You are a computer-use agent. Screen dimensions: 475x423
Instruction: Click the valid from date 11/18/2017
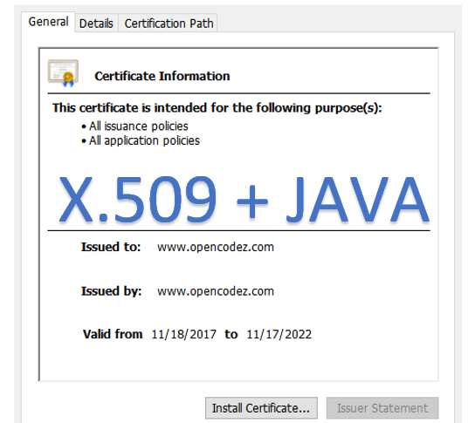(x=184, y=334)
